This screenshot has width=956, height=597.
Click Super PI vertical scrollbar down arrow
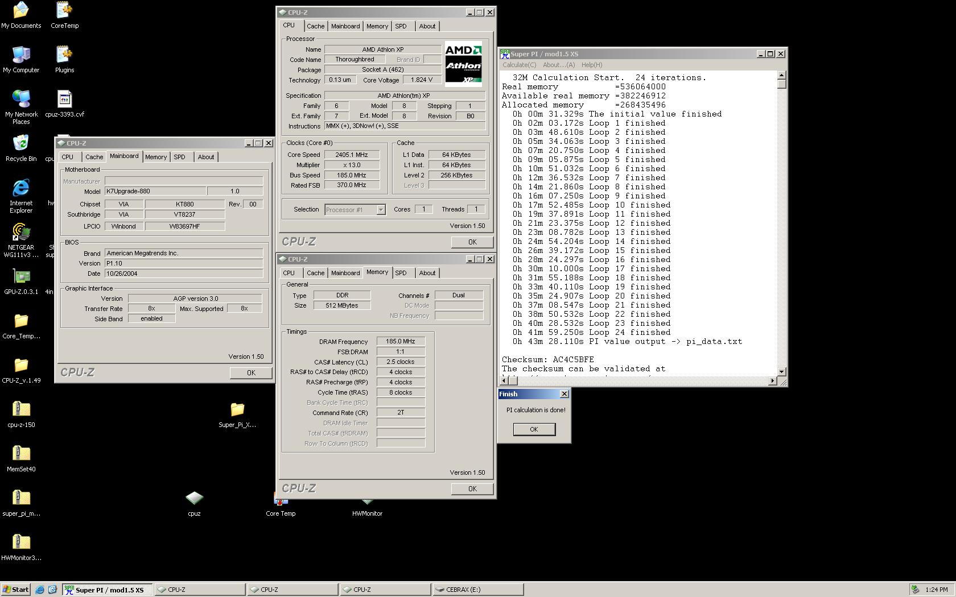click(x=781, y=371)
